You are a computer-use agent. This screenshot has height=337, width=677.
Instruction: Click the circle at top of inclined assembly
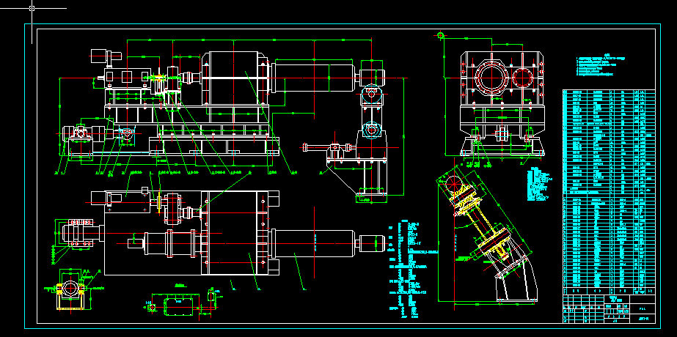[x=453, y=183]
